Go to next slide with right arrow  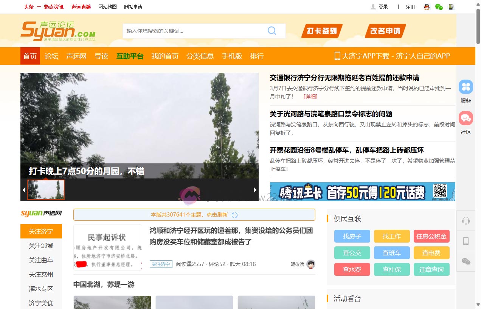point(255,190)
